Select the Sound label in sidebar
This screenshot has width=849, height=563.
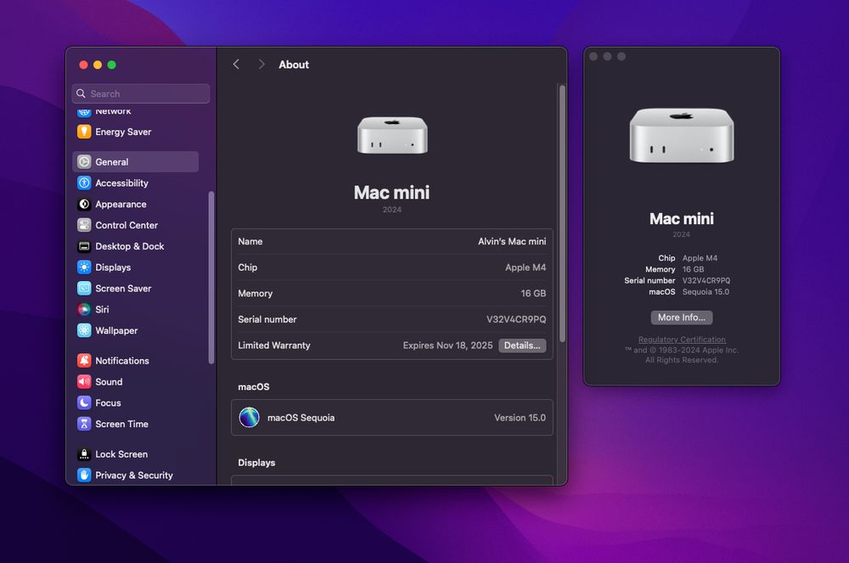click(109, 381)
